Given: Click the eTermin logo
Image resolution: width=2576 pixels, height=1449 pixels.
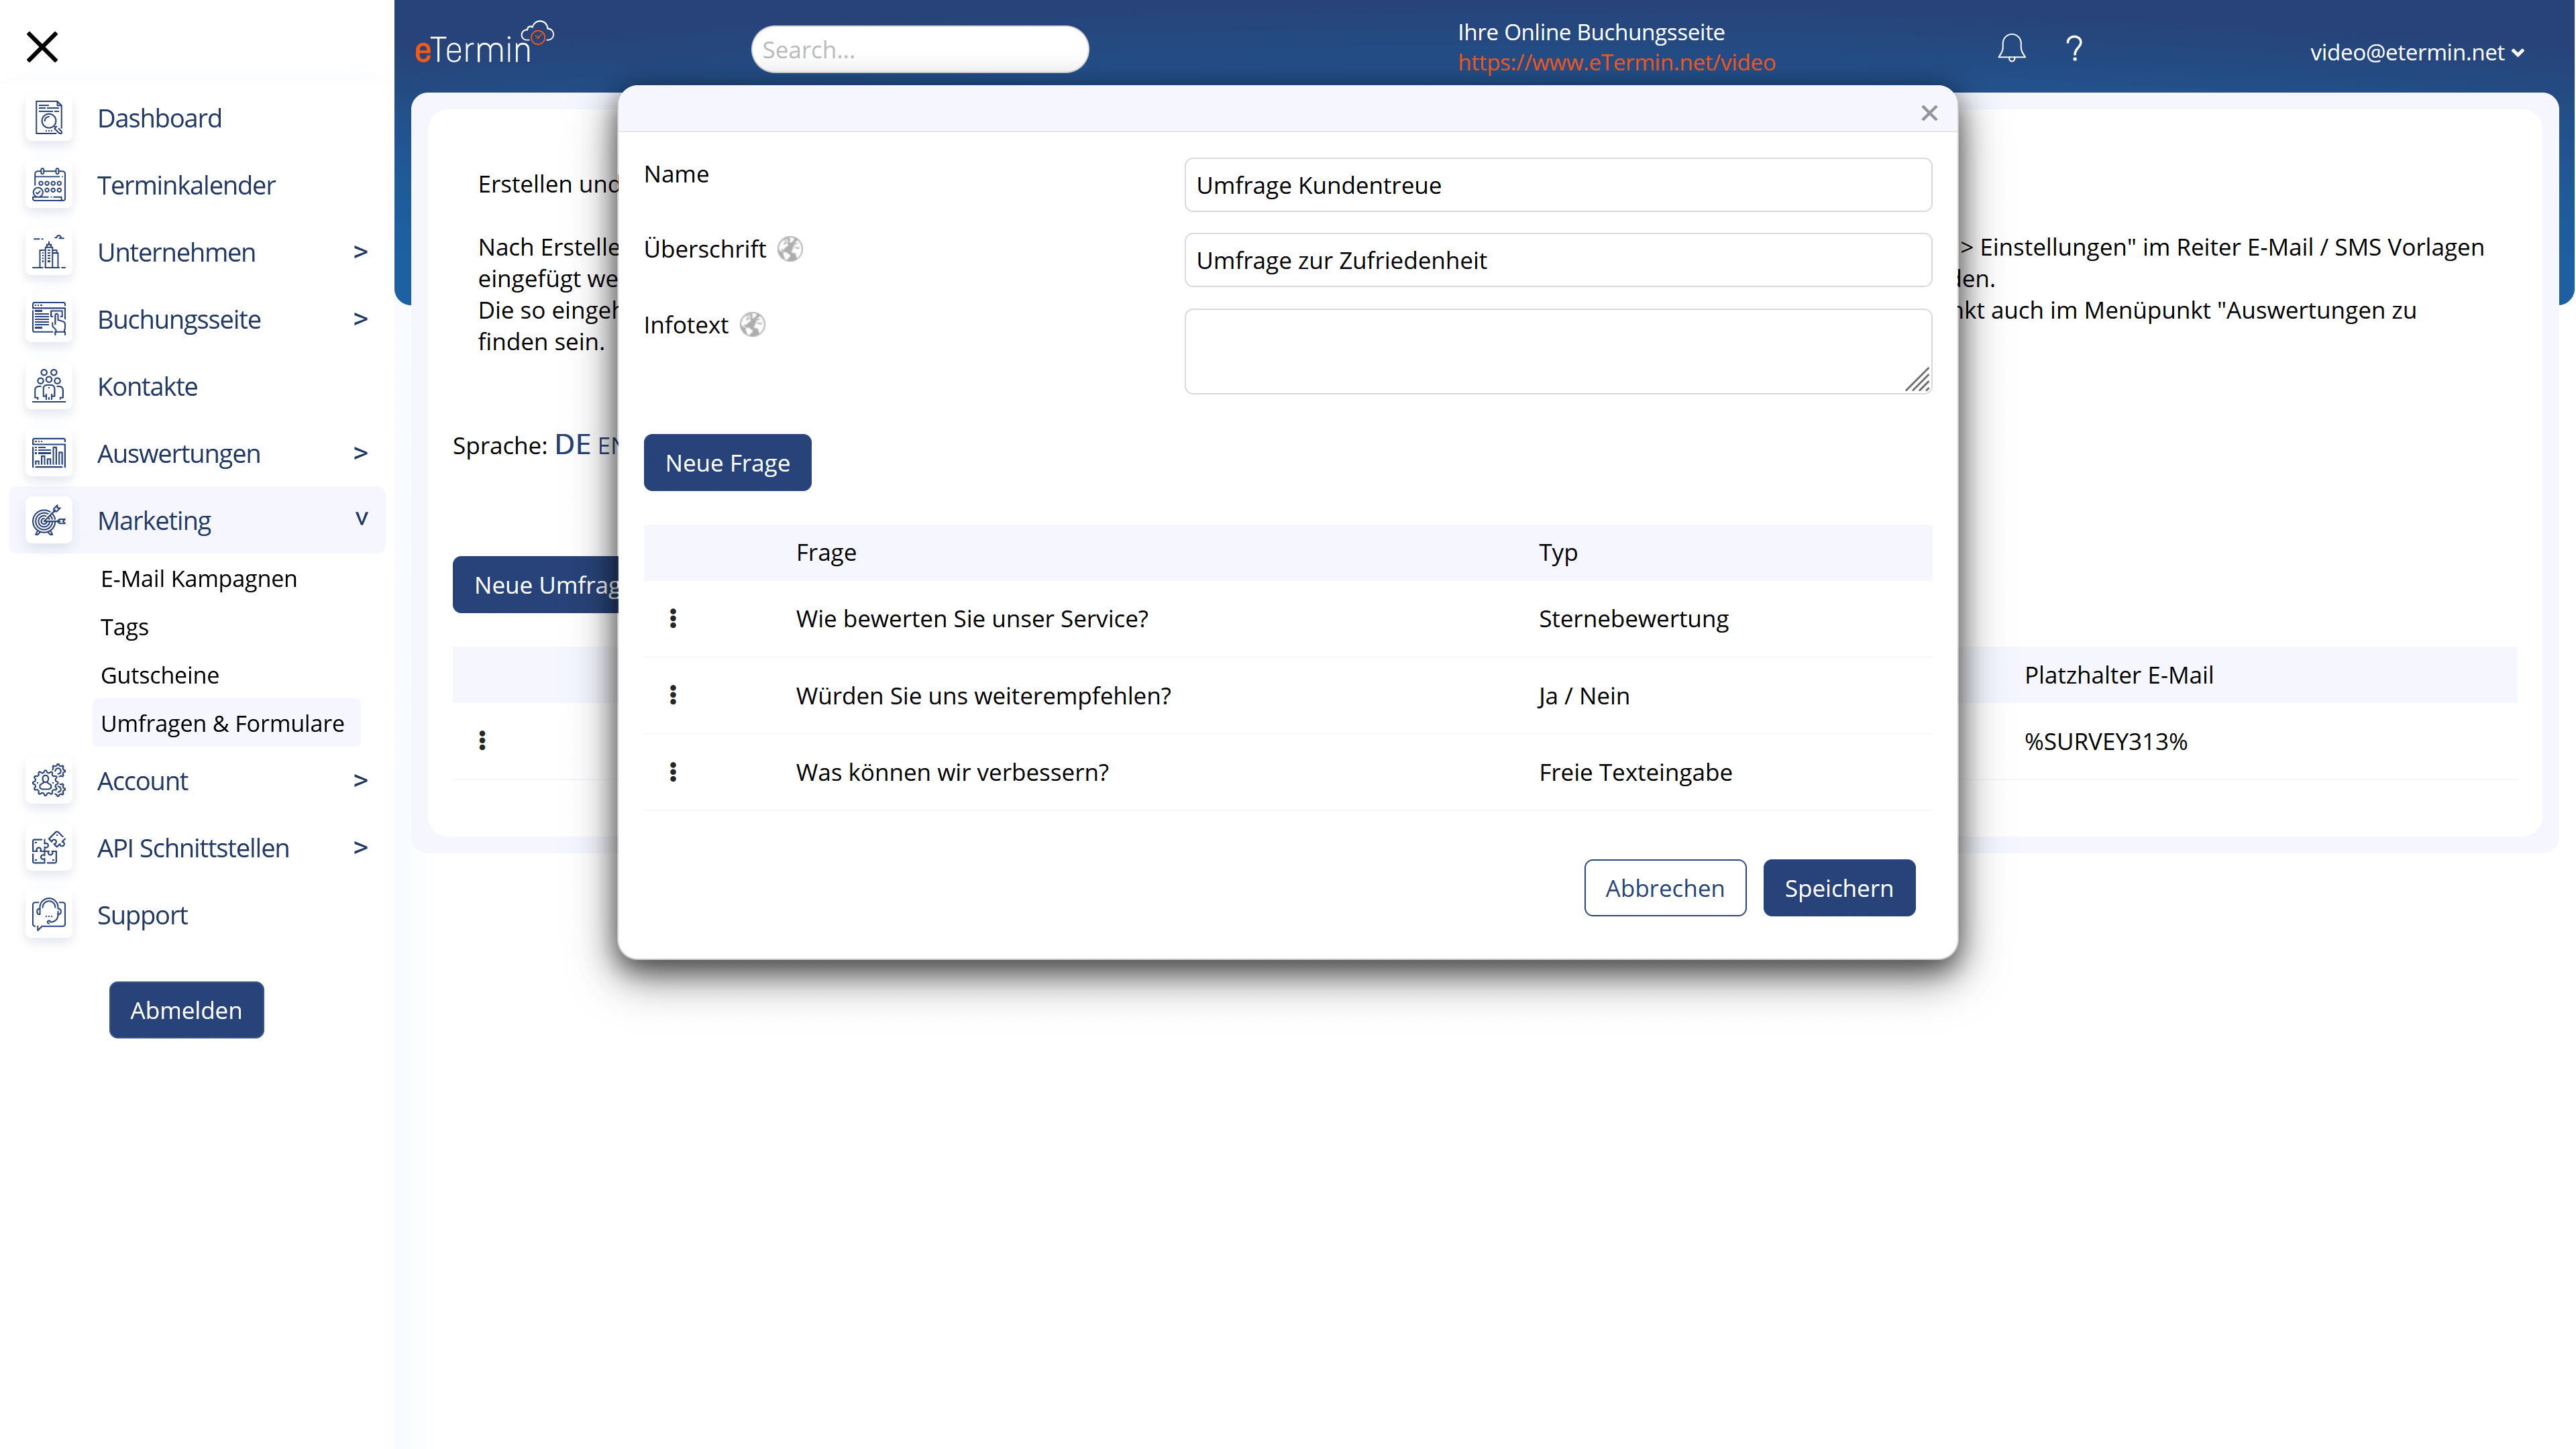Looking at the screenshot, I should [484, 44].
